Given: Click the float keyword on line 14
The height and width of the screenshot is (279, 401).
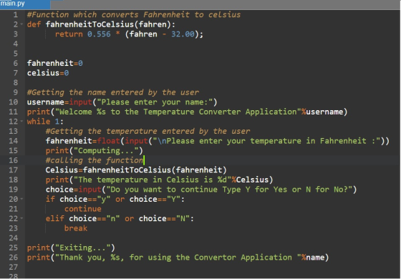Looking at the screenshot, I should click(108, 141).
